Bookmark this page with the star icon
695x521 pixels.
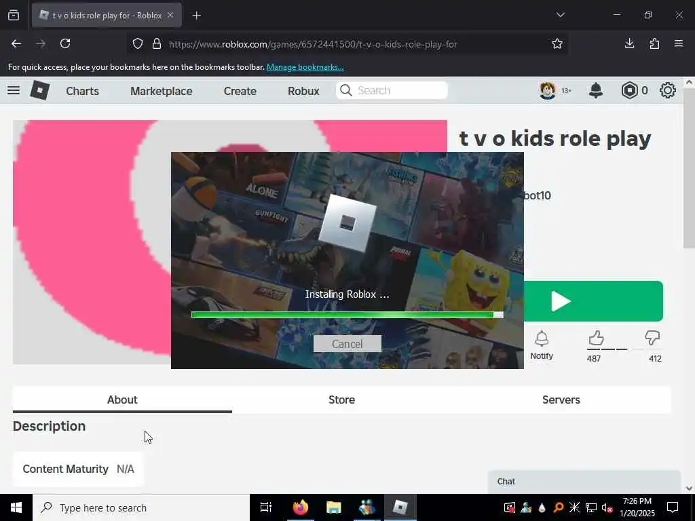point(557,43)
